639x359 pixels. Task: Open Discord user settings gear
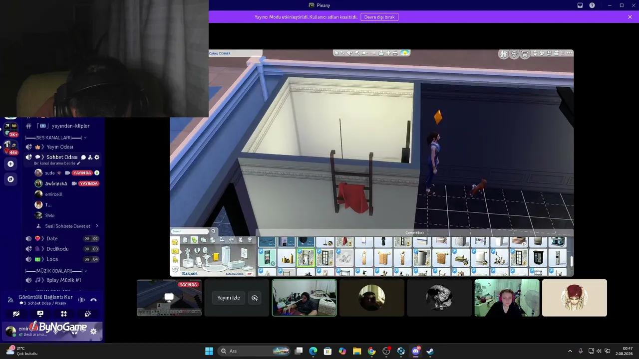[93, 331]
